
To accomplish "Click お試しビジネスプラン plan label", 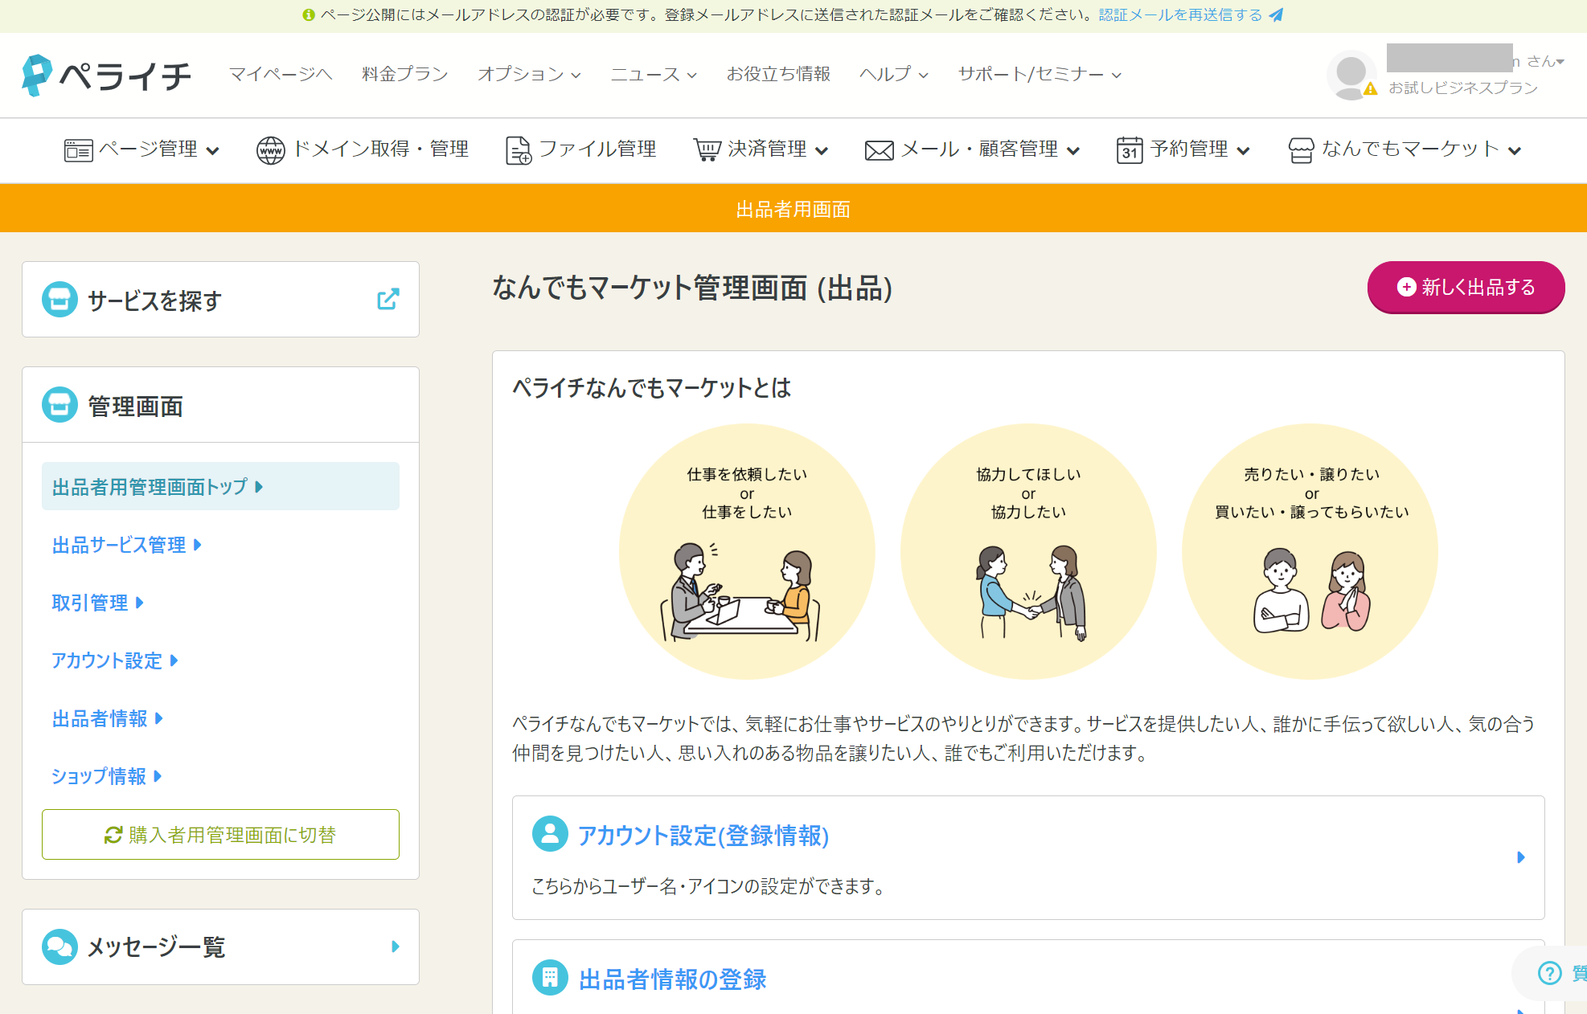I will (x=1463, y=88).
